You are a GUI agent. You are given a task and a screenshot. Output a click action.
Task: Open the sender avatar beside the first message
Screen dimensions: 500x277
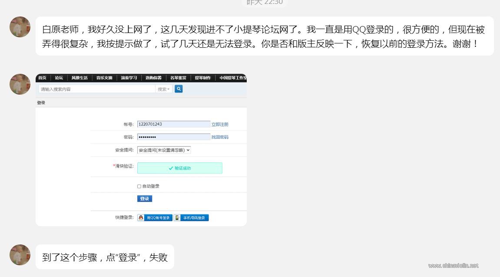[x=20, y=27]
